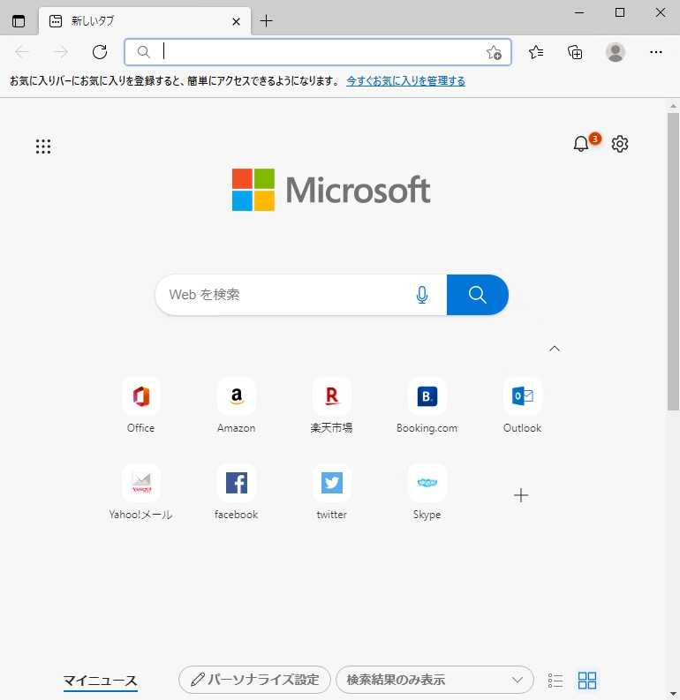
Task: Reload the page with refresh icon
Action: [x=100, y=52]
